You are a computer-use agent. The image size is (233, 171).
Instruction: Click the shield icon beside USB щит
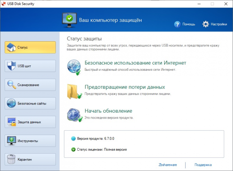click(11, 66)
